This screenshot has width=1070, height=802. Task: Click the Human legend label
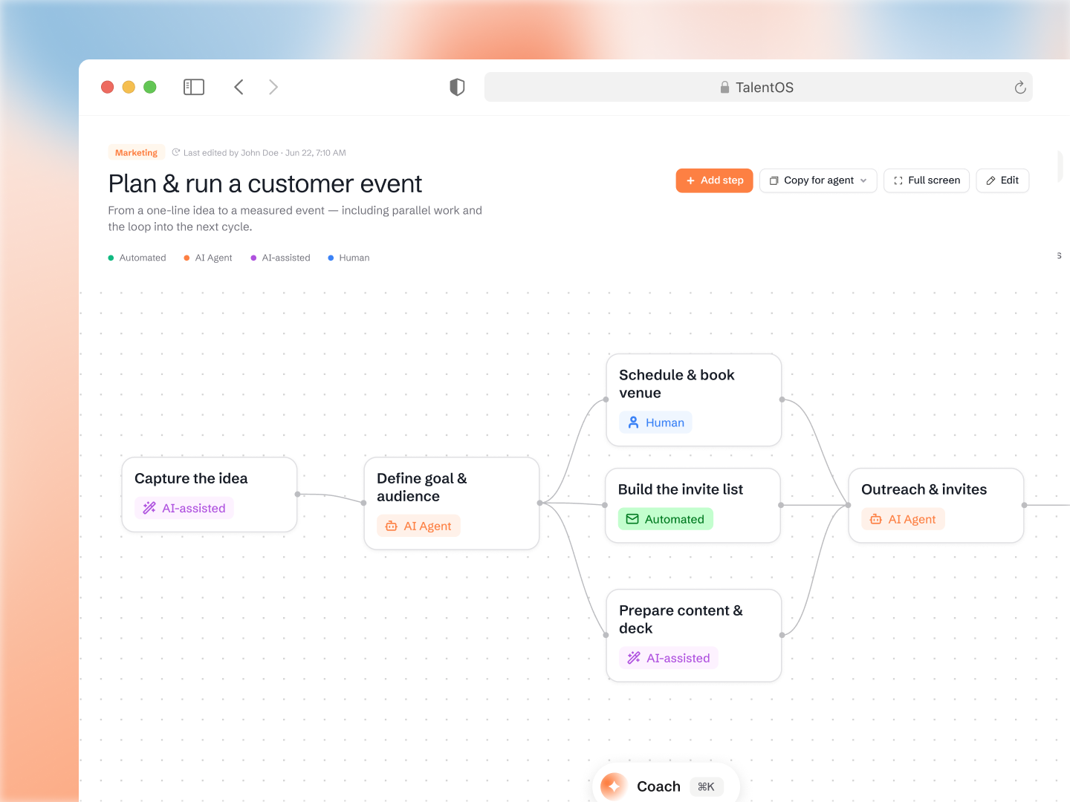[x=354, y=258]
